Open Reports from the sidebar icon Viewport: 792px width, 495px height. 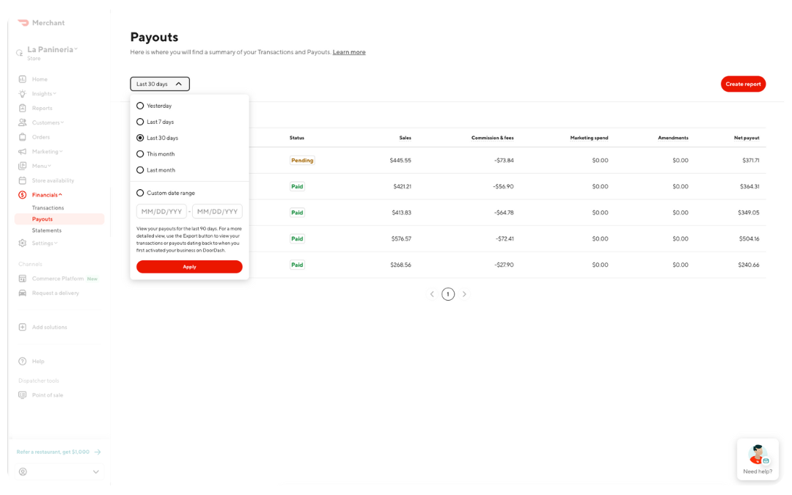[23, 108]
